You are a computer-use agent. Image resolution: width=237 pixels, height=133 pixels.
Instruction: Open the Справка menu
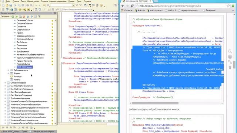pyautogui.click(x=87, y=1)
